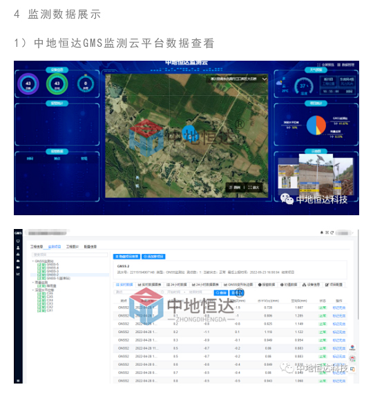Open the chart statistics icon in GMS sidebar
Viewport: 373px width, 398px height.
pyautogui.click(x=18, y=274)
